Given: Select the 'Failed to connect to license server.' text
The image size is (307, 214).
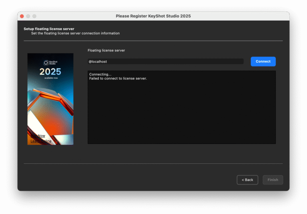Looking at the screenshot, I should 118,79.
